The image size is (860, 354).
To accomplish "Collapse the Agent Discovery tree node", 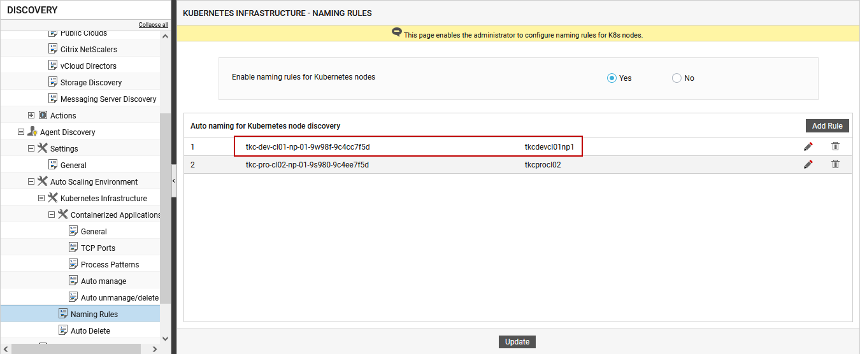I will click(x=21, y=132).
